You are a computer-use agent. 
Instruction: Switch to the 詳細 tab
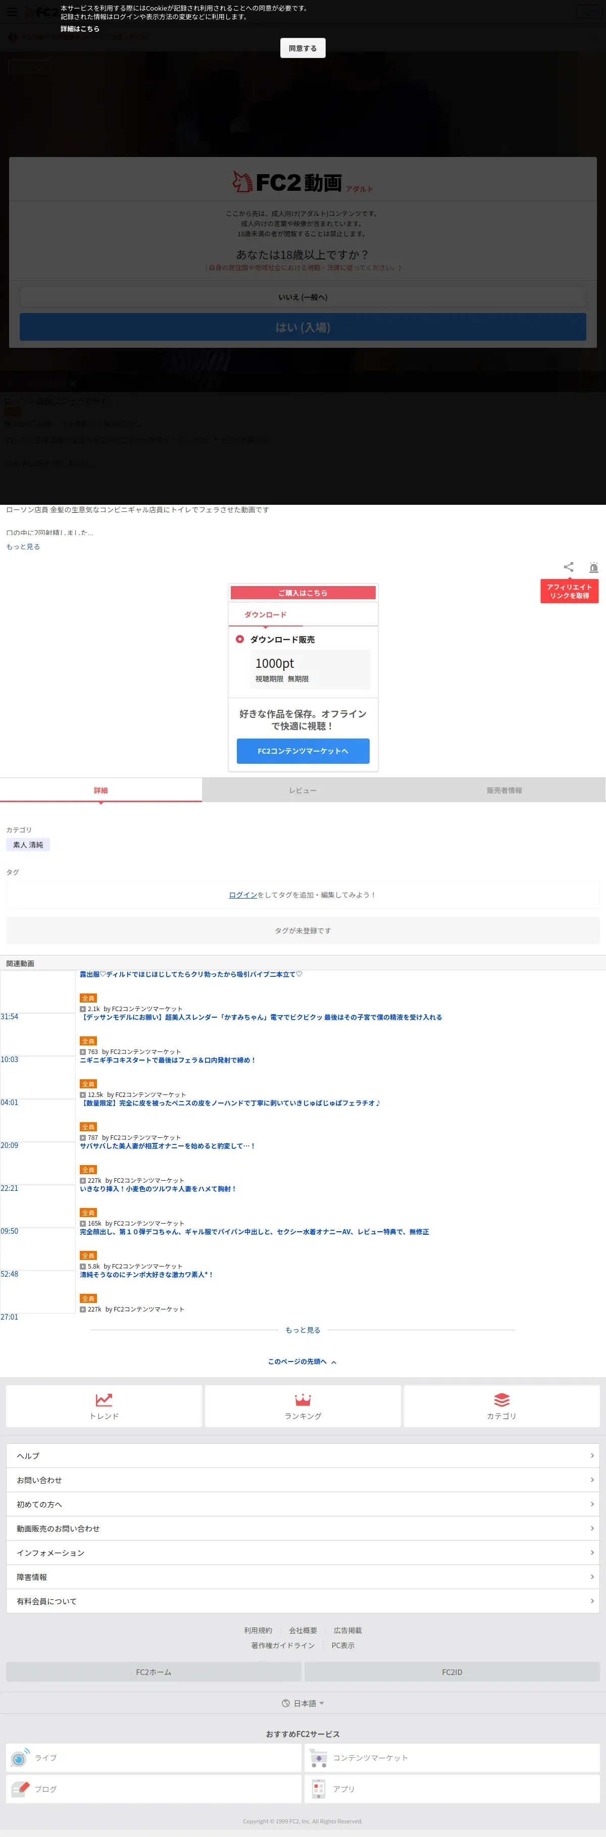(100, 790)
